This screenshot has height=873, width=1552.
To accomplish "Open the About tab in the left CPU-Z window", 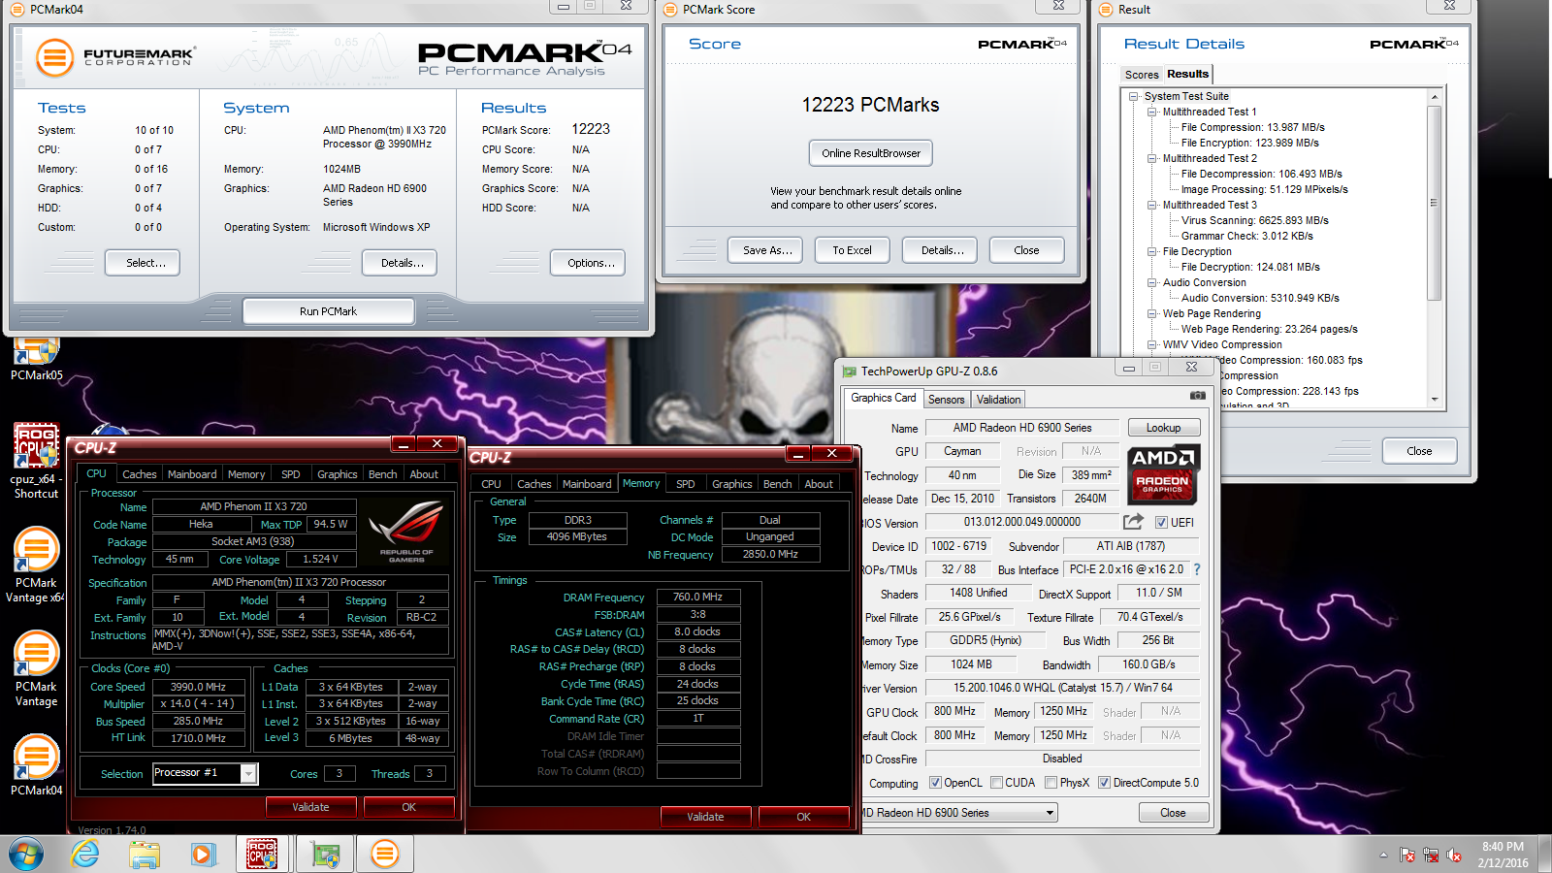I will tap(424, 474).
